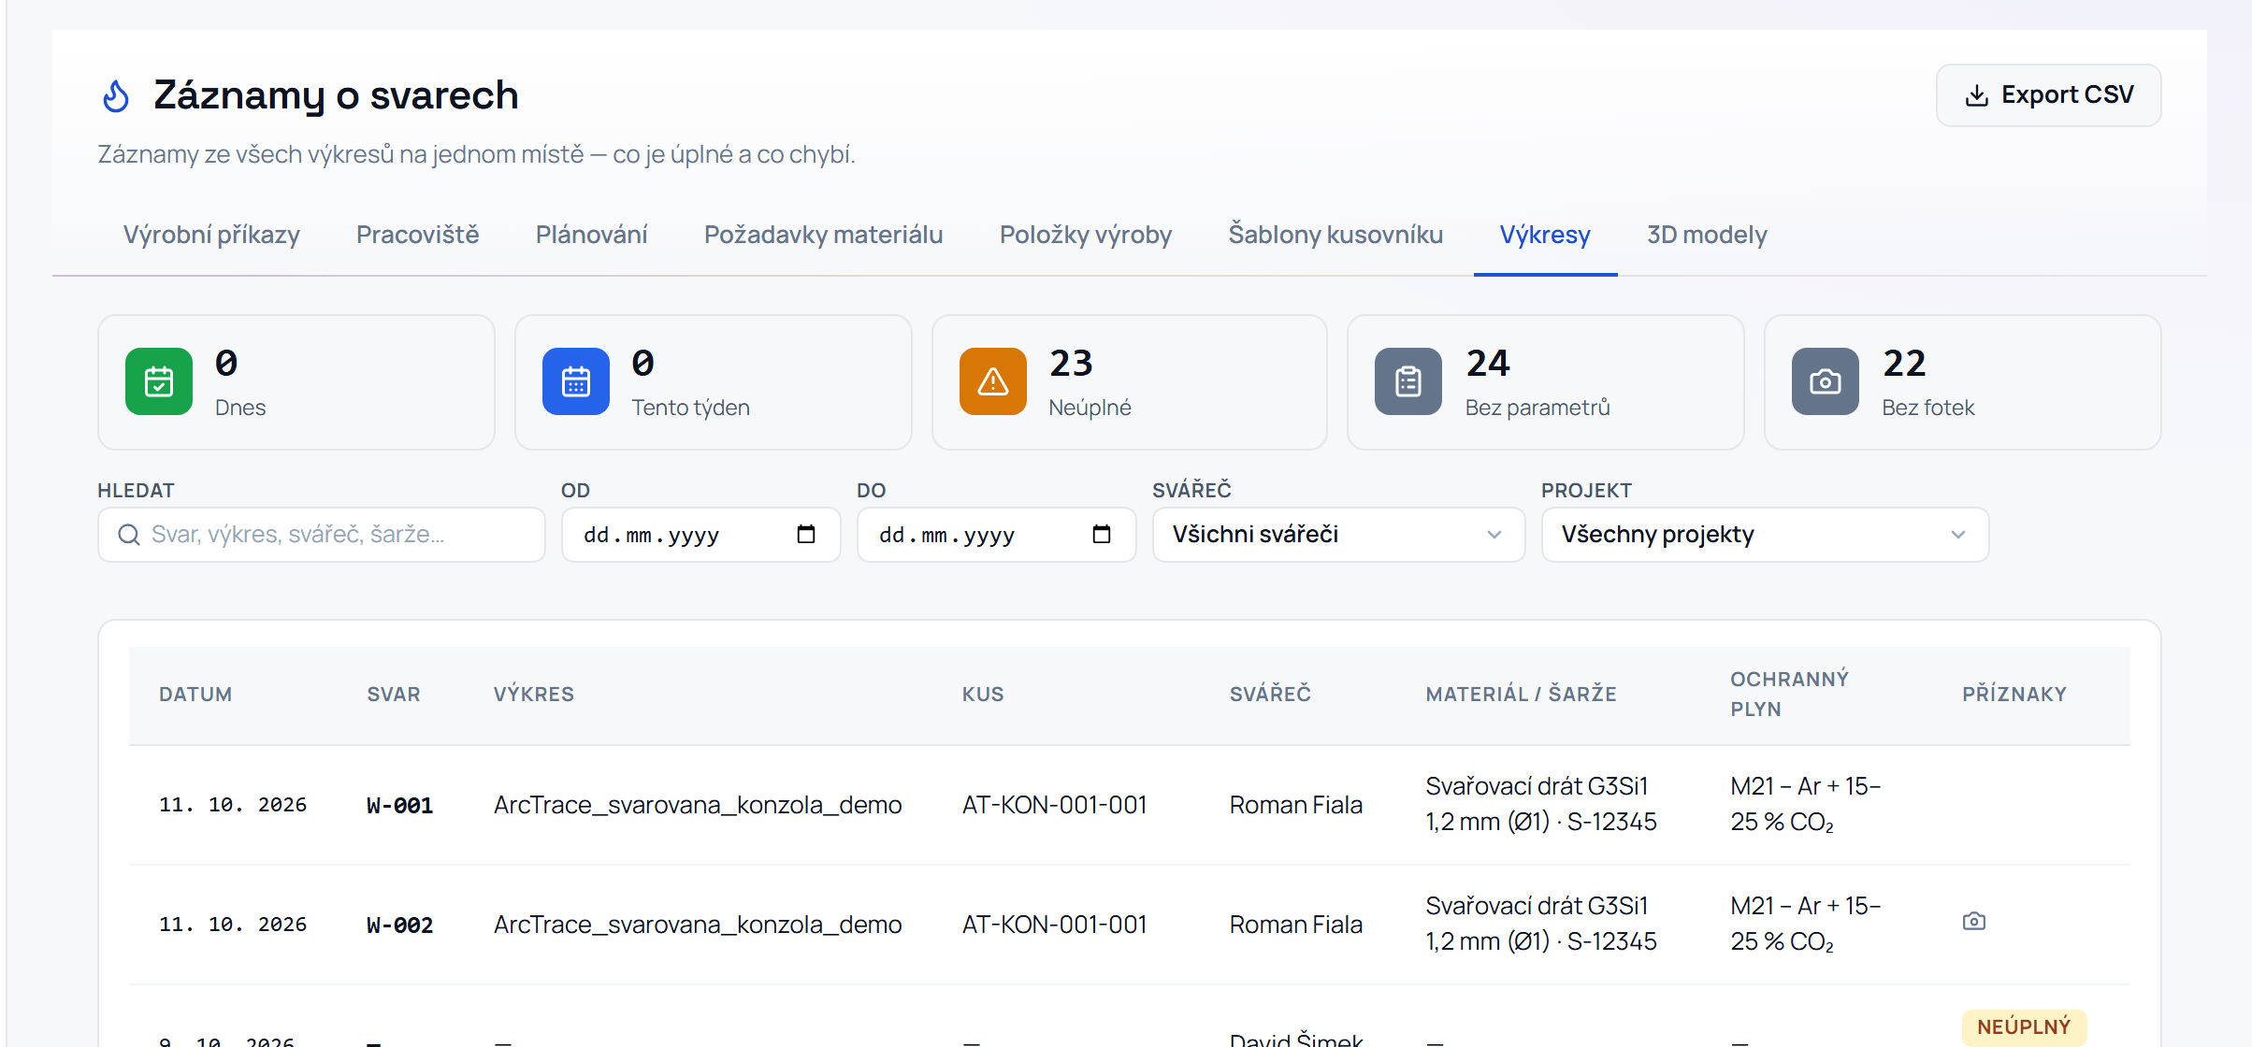Export records with Export CSV button
This screenshot has width=2252, height=1047.
pos(2048,95)
